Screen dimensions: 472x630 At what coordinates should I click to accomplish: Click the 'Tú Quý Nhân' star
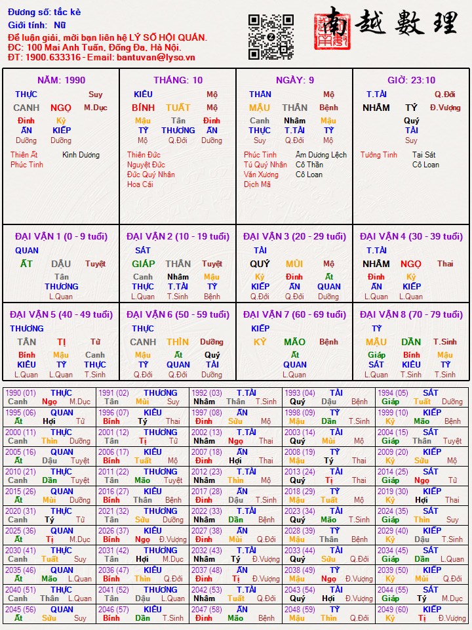pyautogui.click(x=265, y=165)
